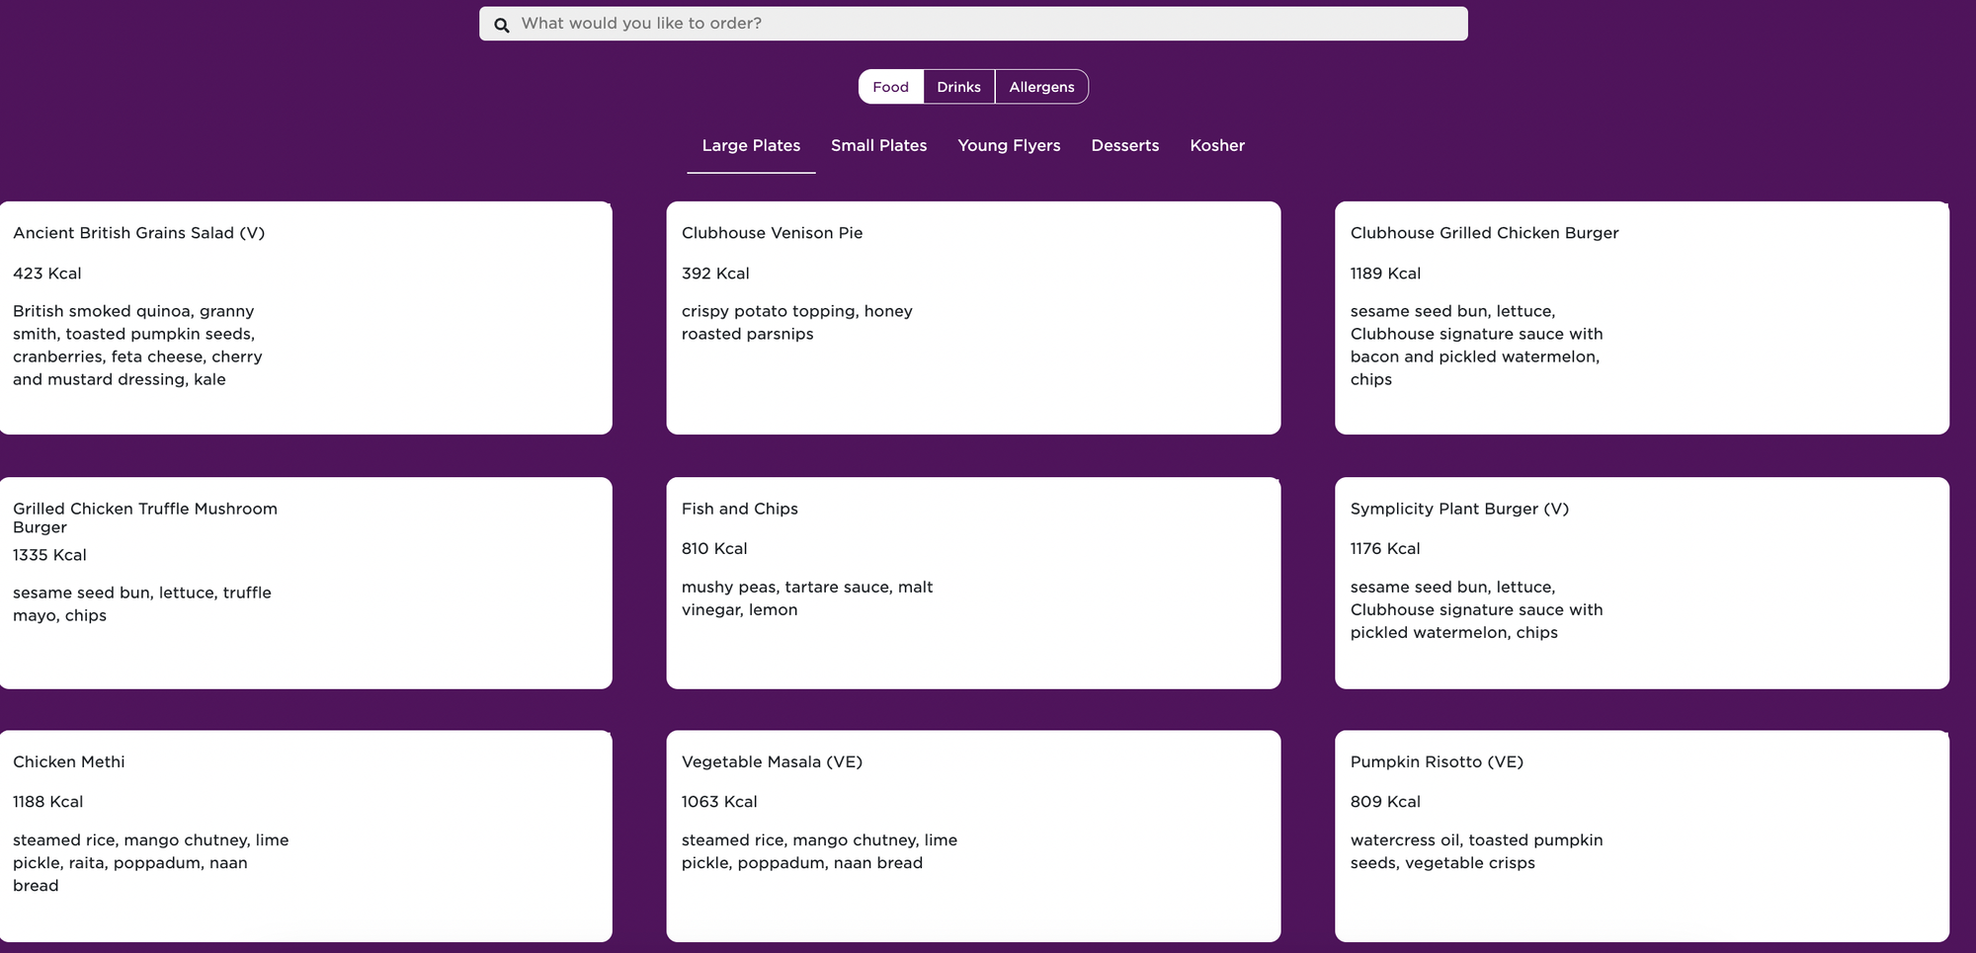The width and height of the screenshot is (1976, 953).
Task: Go to the Young Flyers tab
Action: (x=1009, y=145)
